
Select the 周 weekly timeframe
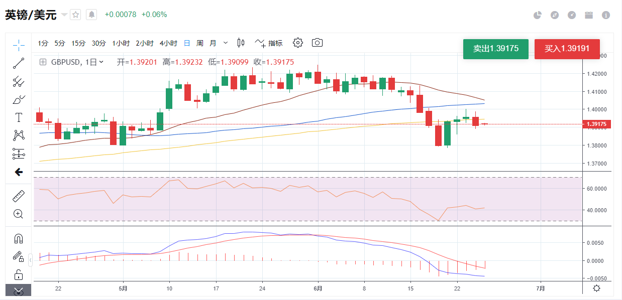pyautogui.click(x=199, y=43)
